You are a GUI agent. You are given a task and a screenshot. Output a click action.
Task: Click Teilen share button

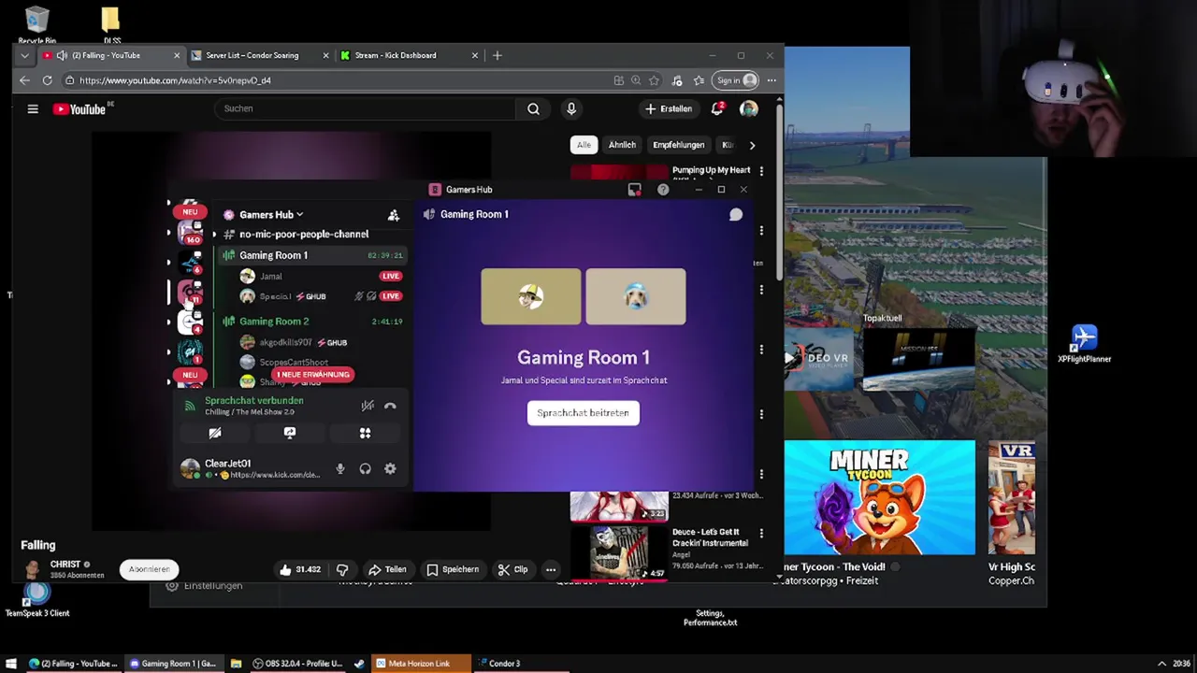387,569
